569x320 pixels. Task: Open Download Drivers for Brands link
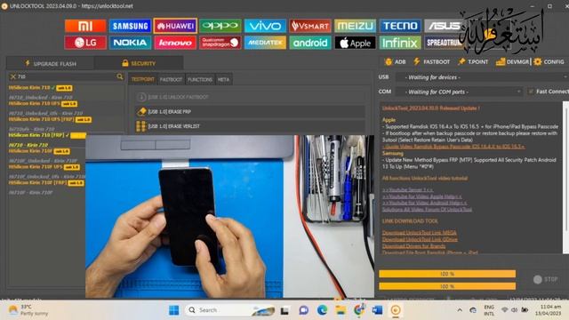pos(413,246)
